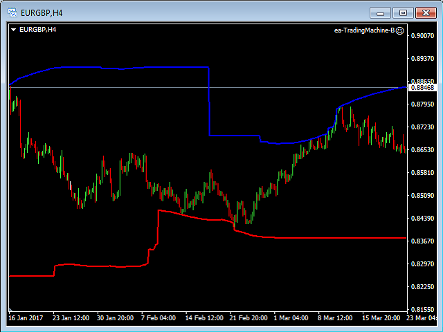Expand the EURGBP,H4 one-click trading arrow
Screen dimensions: 443x332
[x=13, y=30]
